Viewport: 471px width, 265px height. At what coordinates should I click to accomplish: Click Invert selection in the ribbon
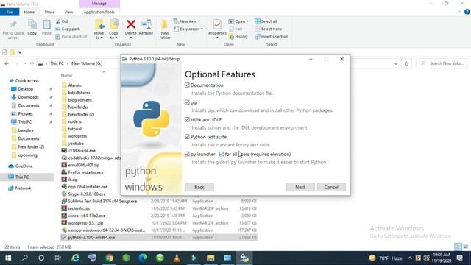(272, 36)
